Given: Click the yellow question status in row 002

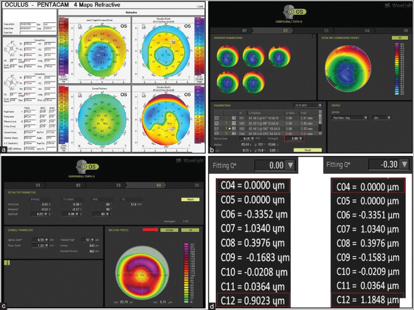Looking at the screenshot, I should tap(226, 123).
